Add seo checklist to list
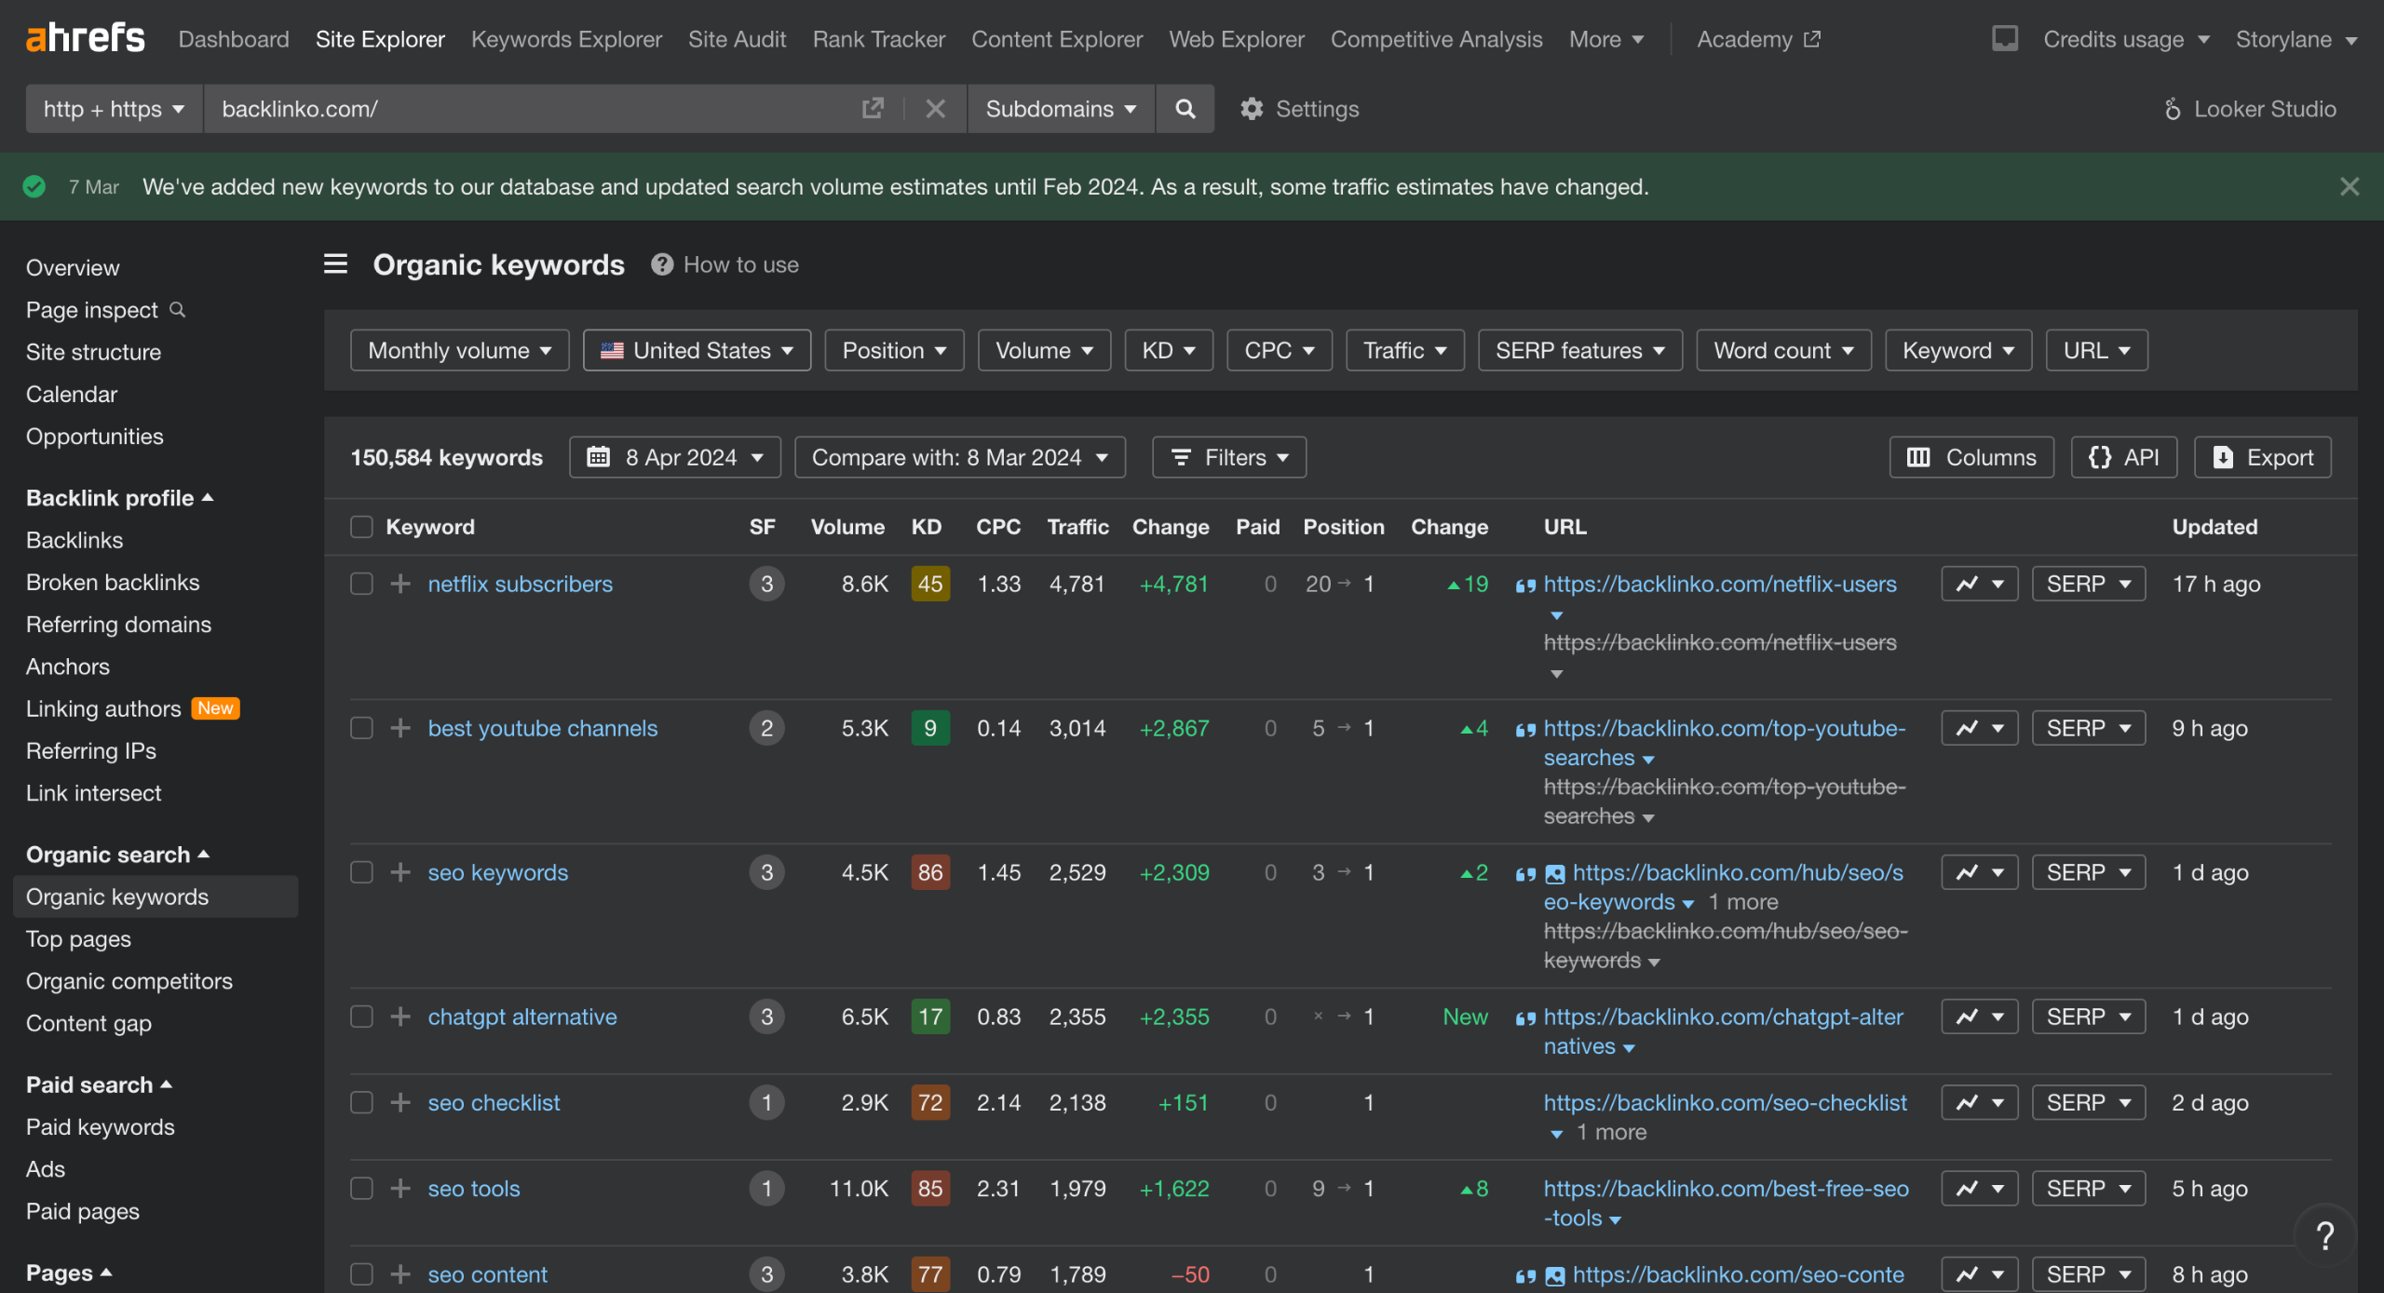2384x1293 pixels. tap(400, 1102)
